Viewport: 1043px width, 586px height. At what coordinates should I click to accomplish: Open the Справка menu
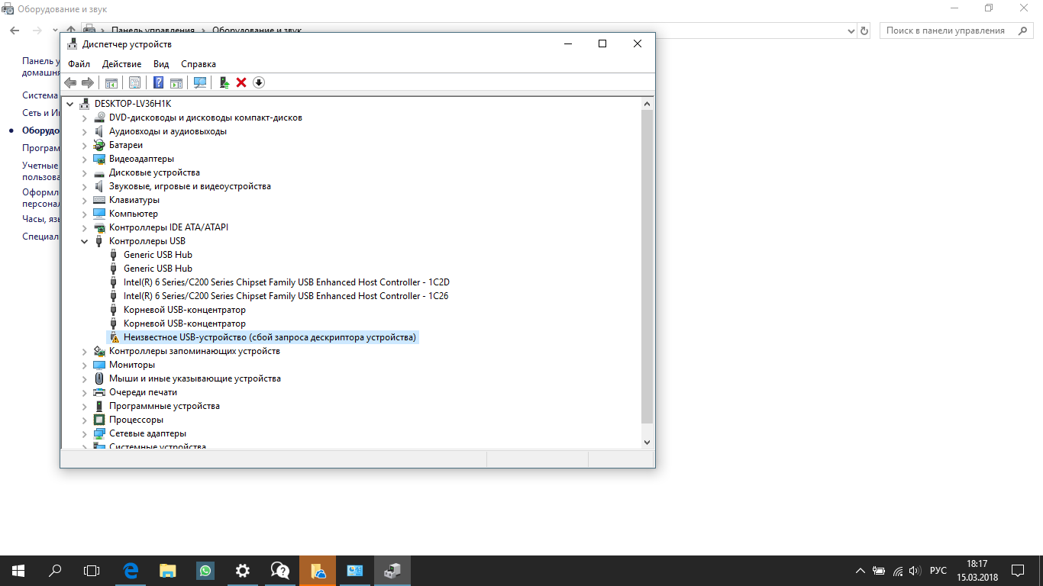[x=199, y=64]
